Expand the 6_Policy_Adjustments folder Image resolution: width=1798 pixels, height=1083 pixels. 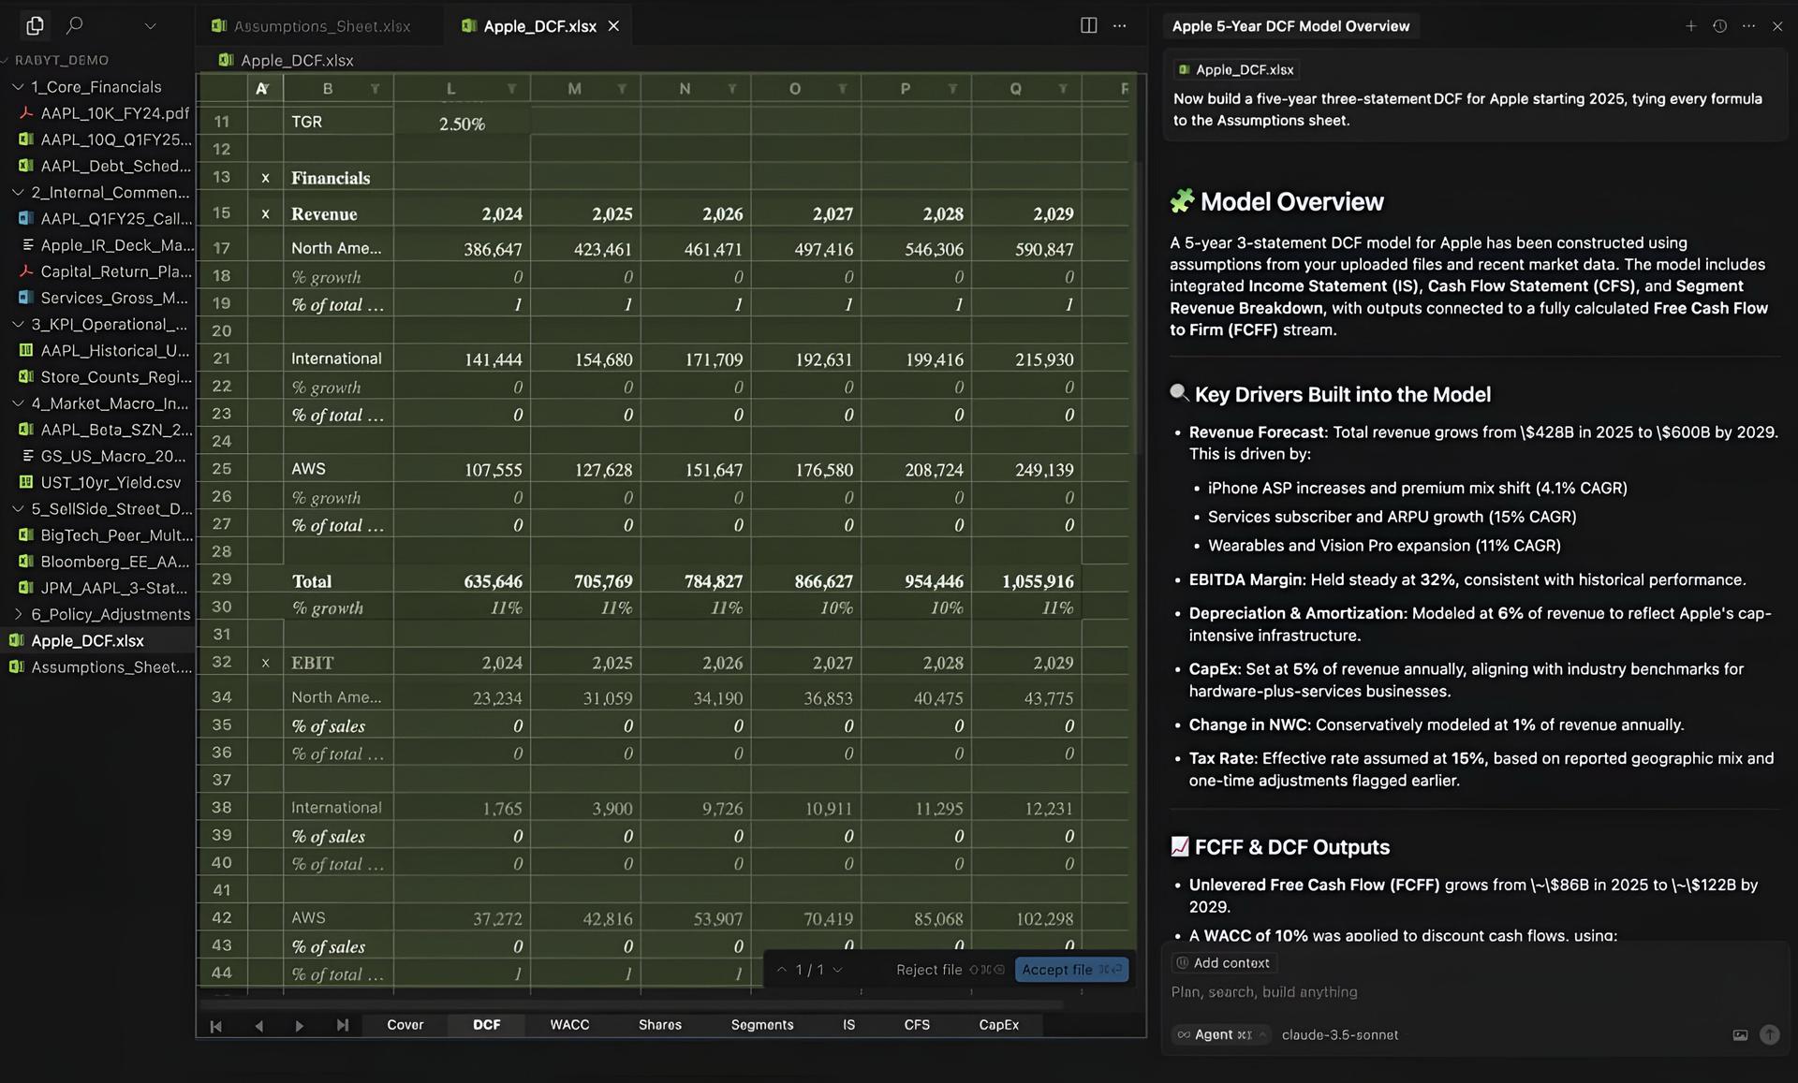tap(18, 614)
